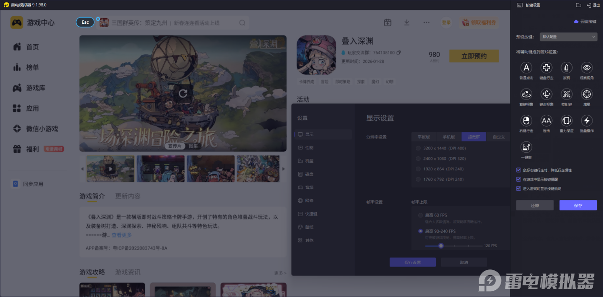Select the 扳机 trigger key icon

[x=567, y=68]
